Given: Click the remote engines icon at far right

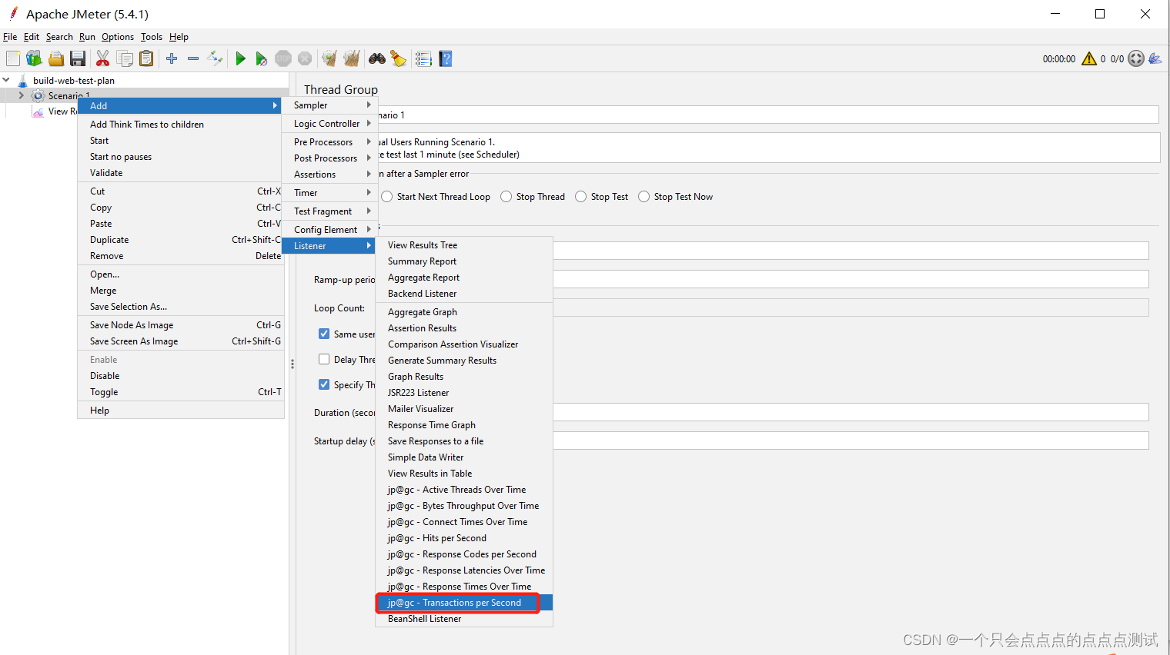Looking at the screenshot, I should click(1155, 58).
